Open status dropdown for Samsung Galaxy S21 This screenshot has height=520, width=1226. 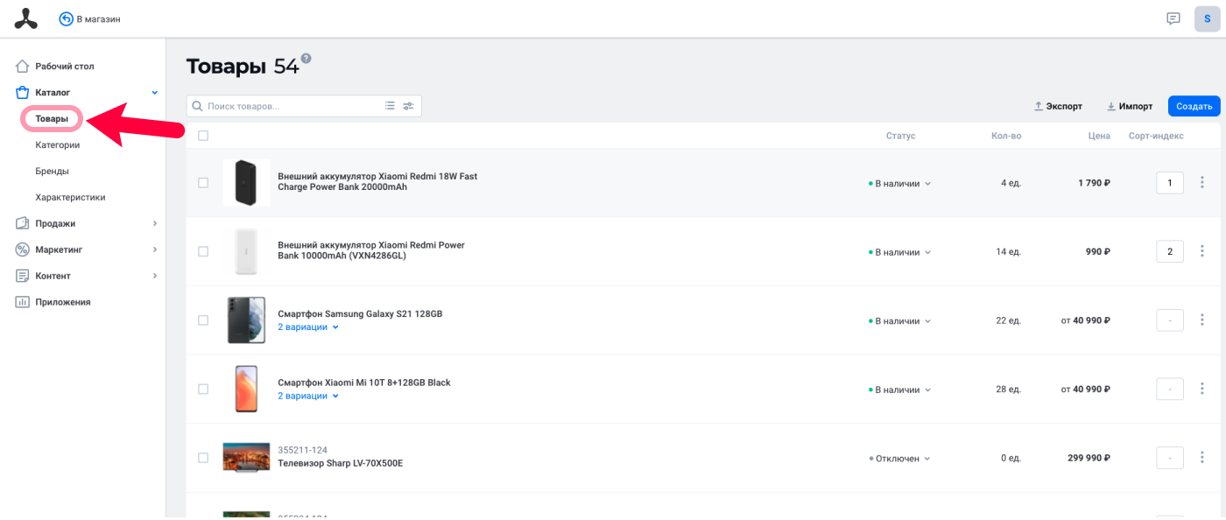(x=900, y=321)
